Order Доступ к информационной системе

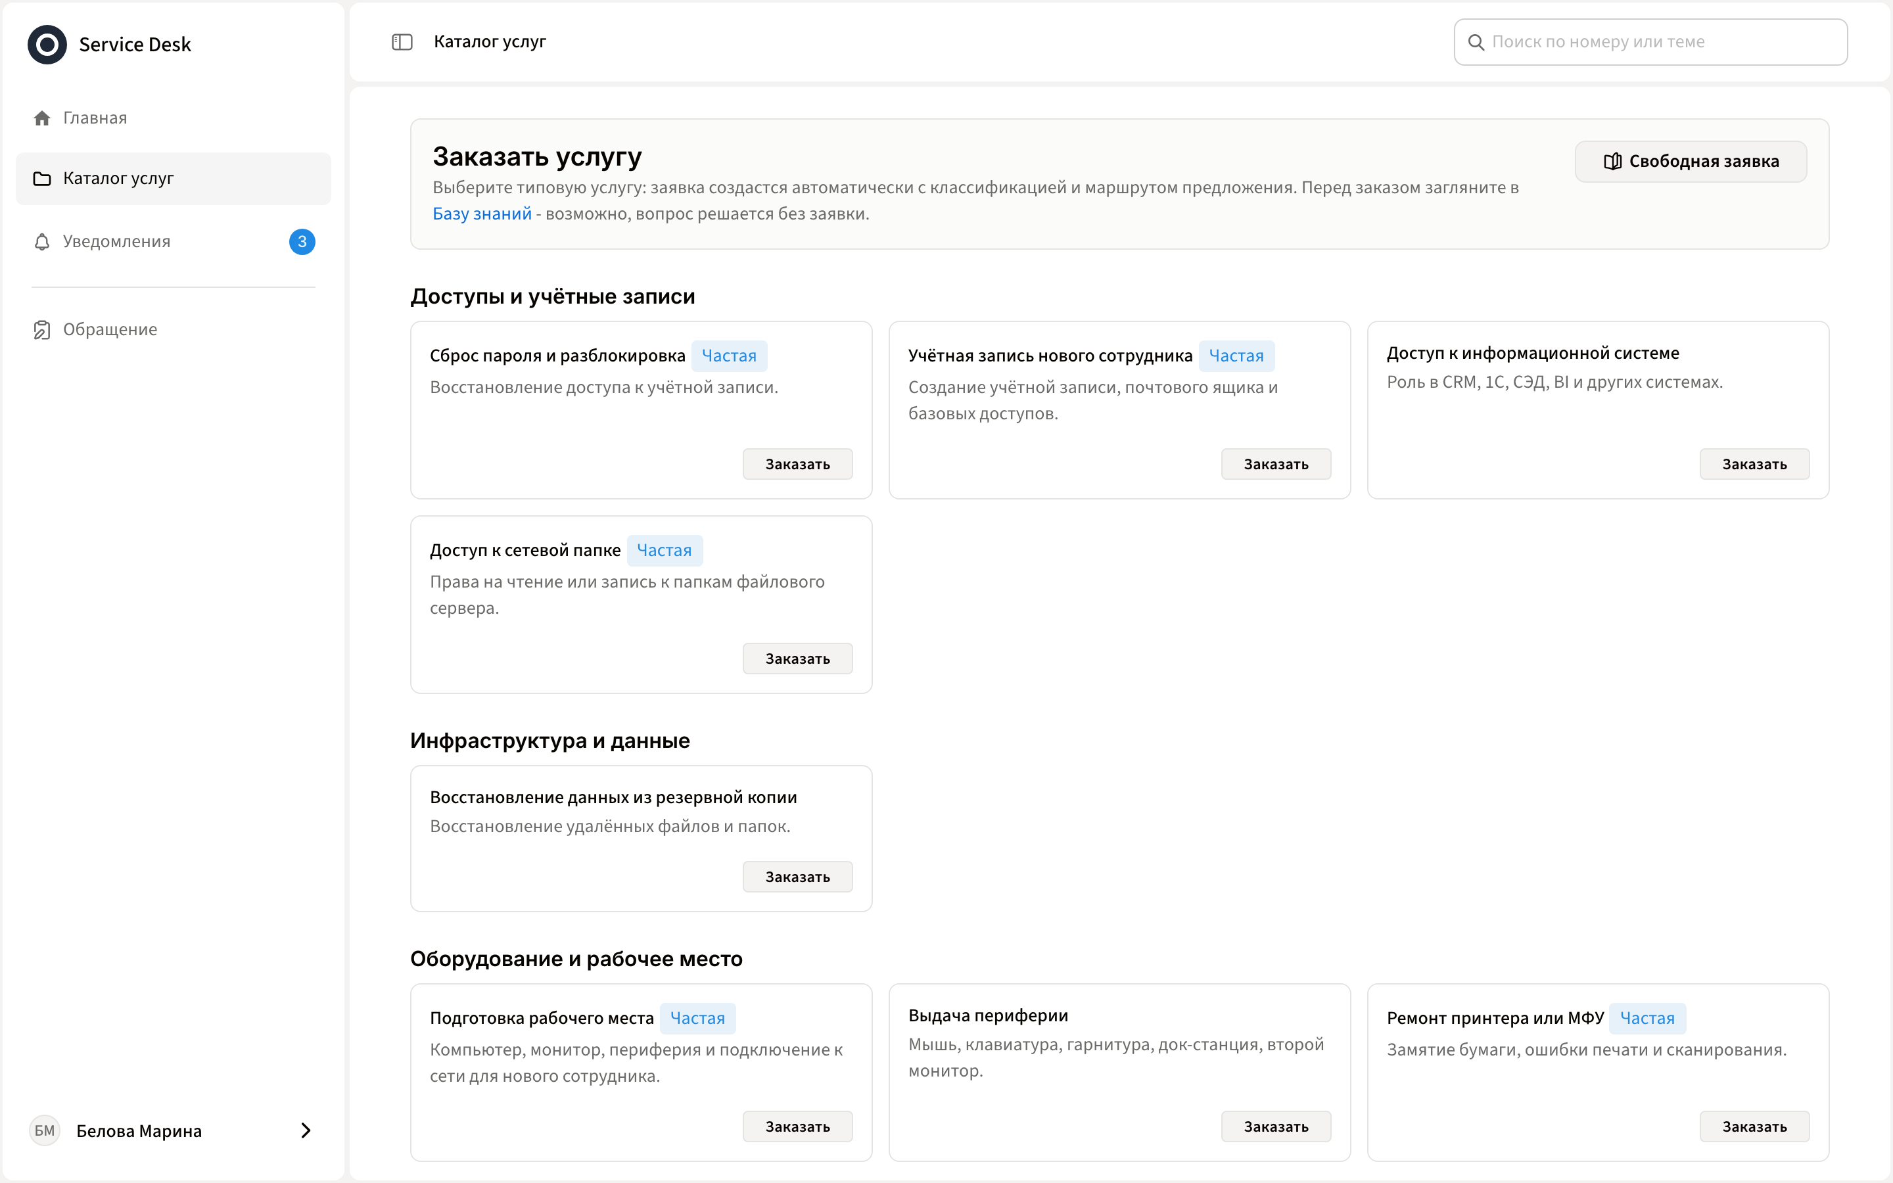1754,464
